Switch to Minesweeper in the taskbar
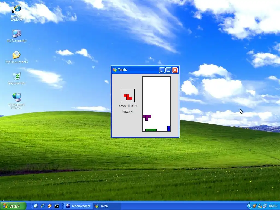This screenshot has height=210, width=280. 78,206
